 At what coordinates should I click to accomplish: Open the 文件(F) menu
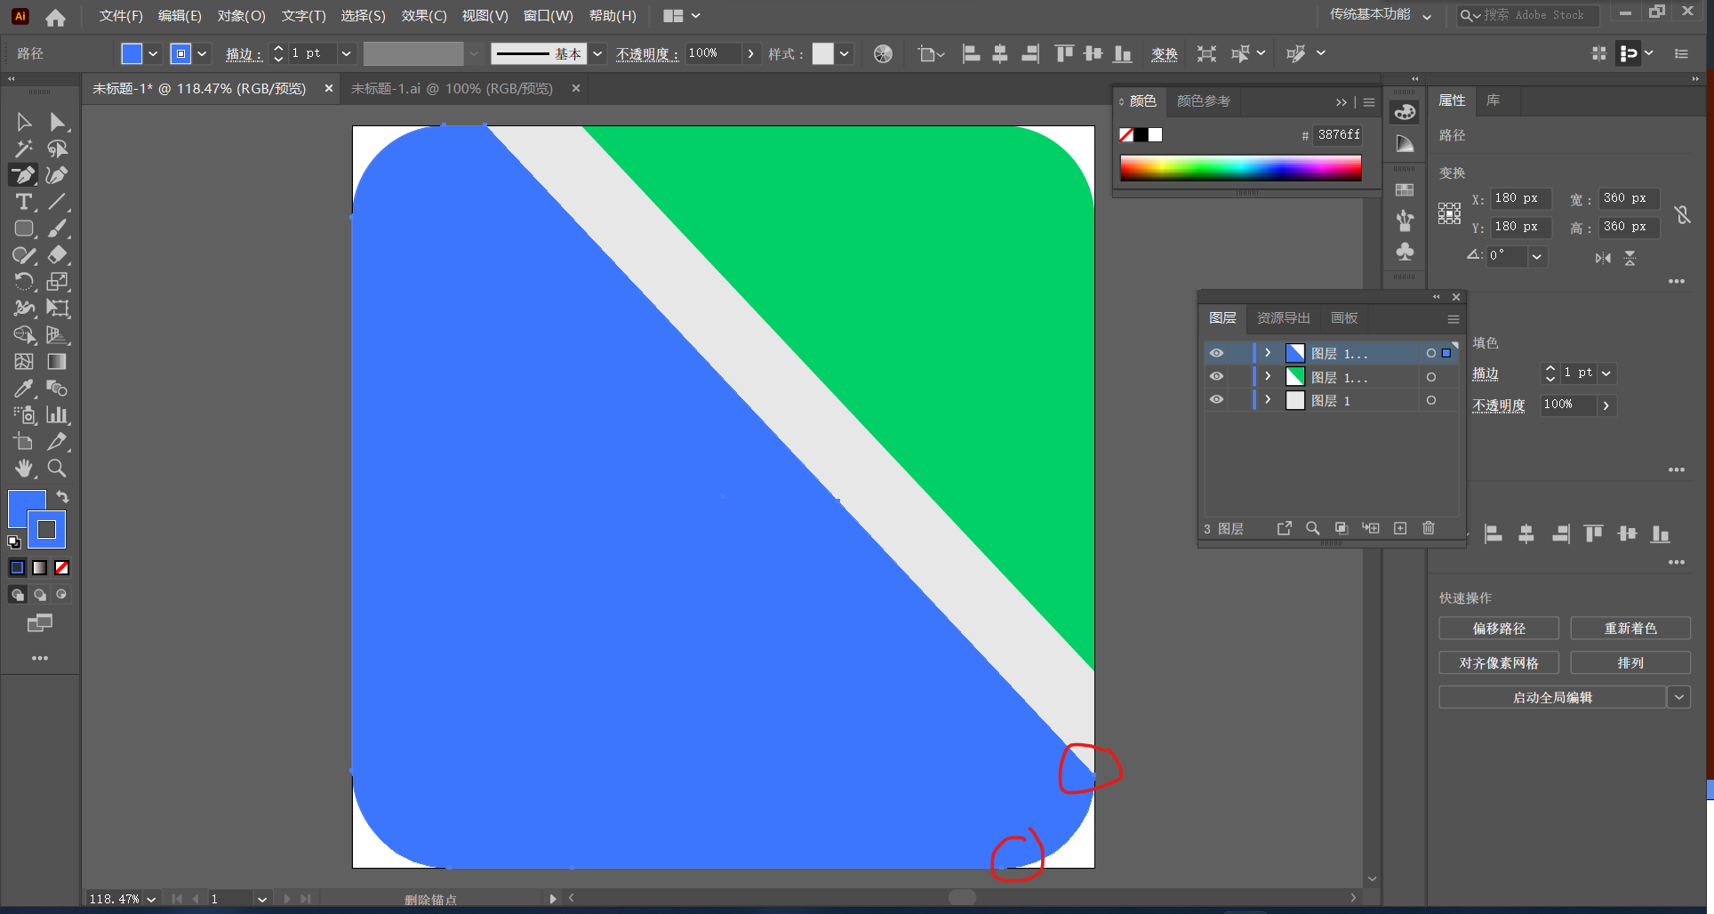pos(121,16)
